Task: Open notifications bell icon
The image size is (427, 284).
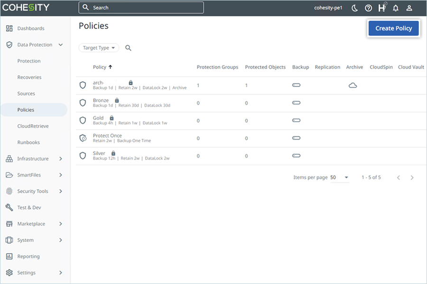Action: (x=396, y=8)
